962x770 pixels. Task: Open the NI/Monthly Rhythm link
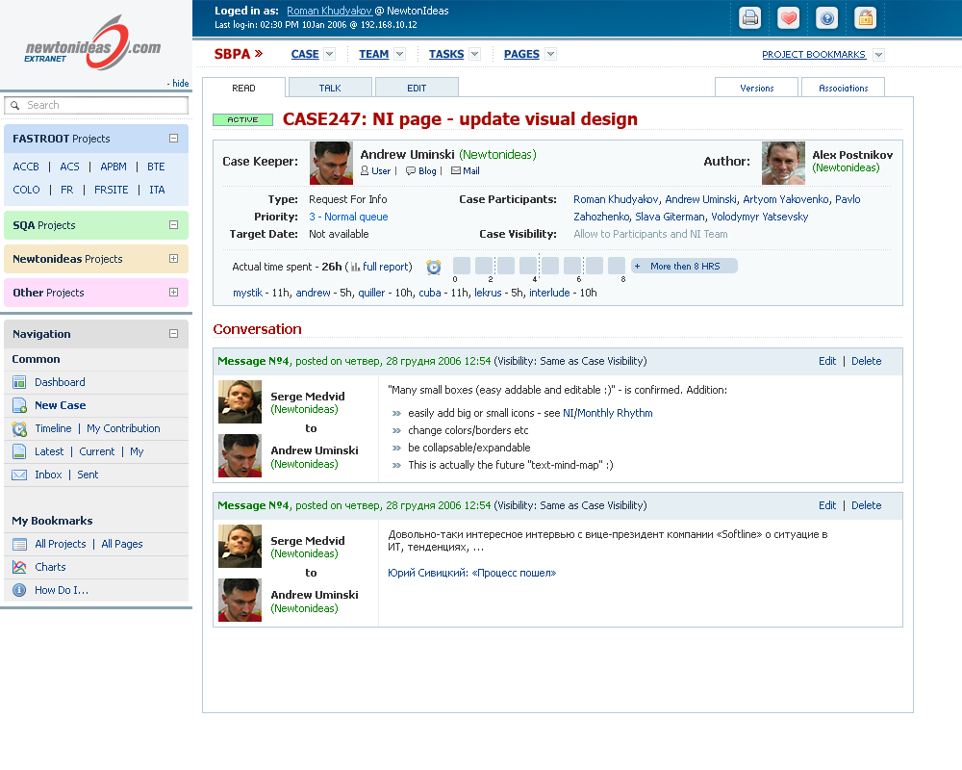(x=607, y=413)
